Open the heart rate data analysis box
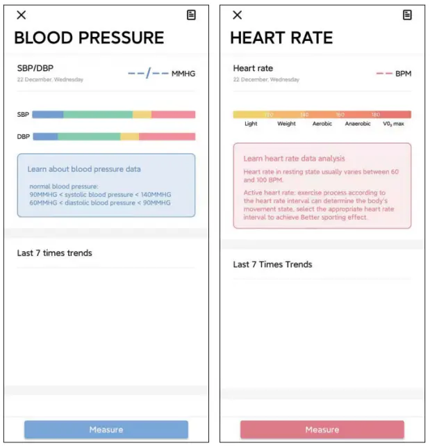430x448 pixels. 322,186
